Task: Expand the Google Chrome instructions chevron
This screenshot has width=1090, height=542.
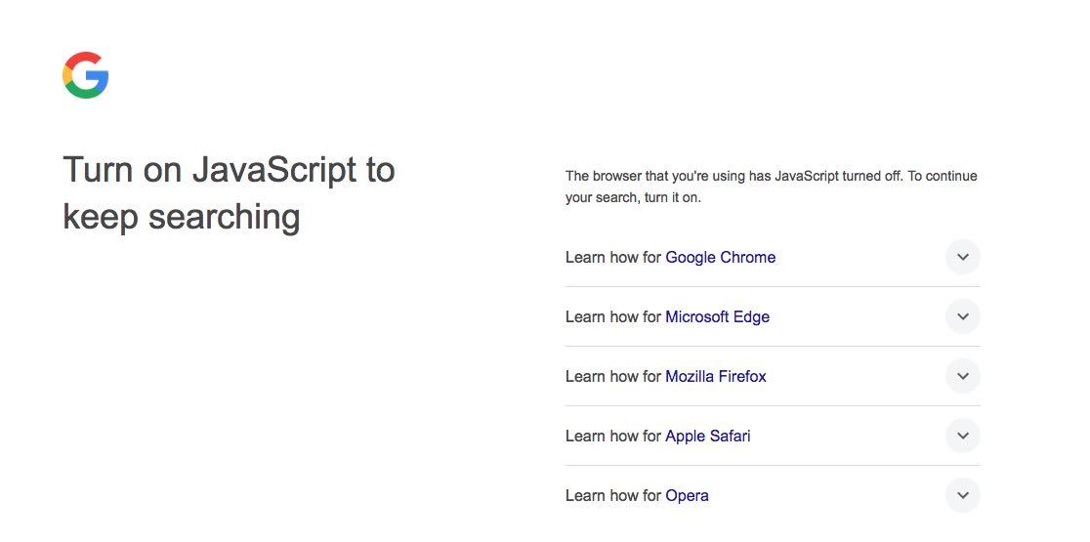Action: click(963, 257)
